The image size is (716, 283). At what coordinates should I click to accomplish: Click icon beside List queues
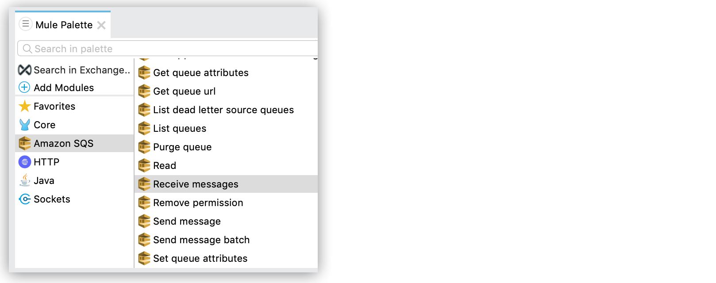[x=144, y=128]
